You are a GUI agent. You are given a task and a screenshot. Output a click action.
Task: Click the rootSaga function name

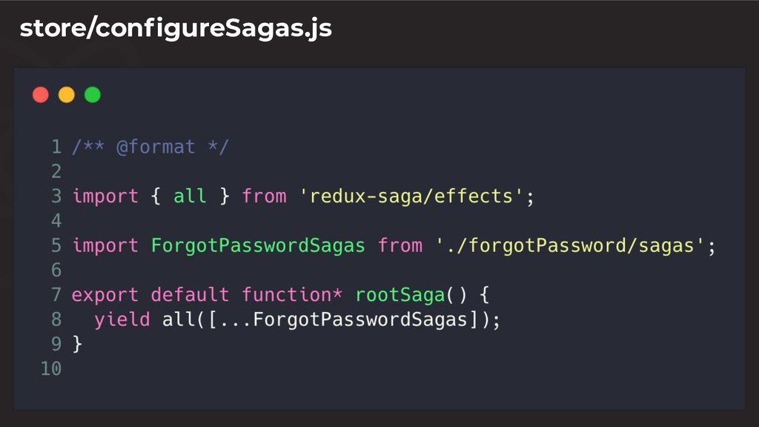click(x=400, y=295)
